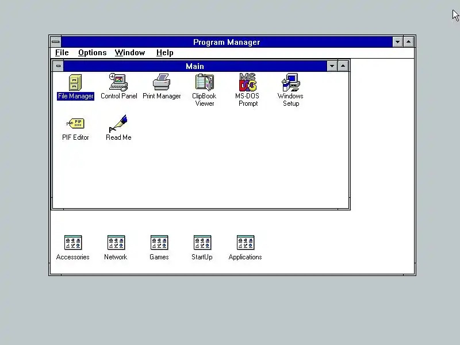Click the Applications label text
The height and width of the screenshot is (345, 460).
tap(246, 257)
